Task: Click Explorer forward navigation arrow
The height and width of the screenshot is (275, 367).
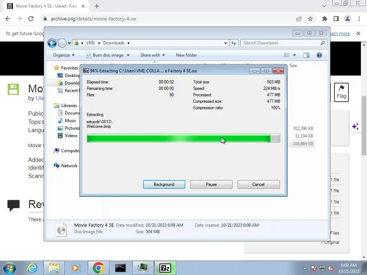Action: (62, 43)
